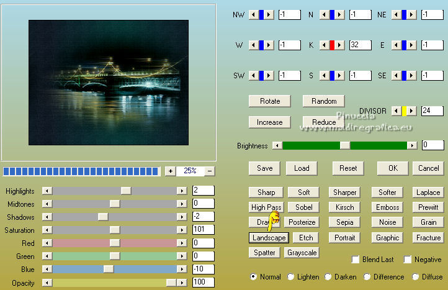
Task: Reset all filter values
Action: (x=348, y=168)
